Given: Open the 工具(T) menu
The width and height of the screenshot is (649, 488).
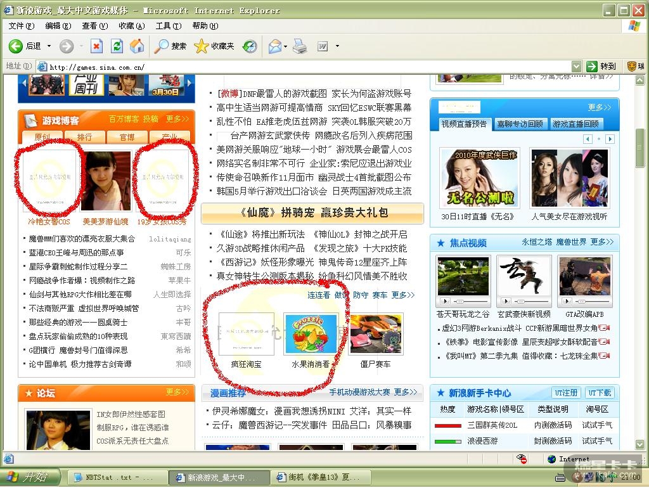Looking at the screenshot, I should point(169,25).
